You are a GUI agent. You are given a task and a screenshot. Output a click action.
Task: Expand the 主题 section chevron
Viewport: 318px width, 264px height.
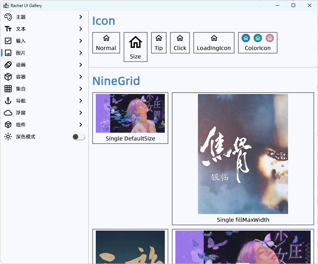point(81,17)
